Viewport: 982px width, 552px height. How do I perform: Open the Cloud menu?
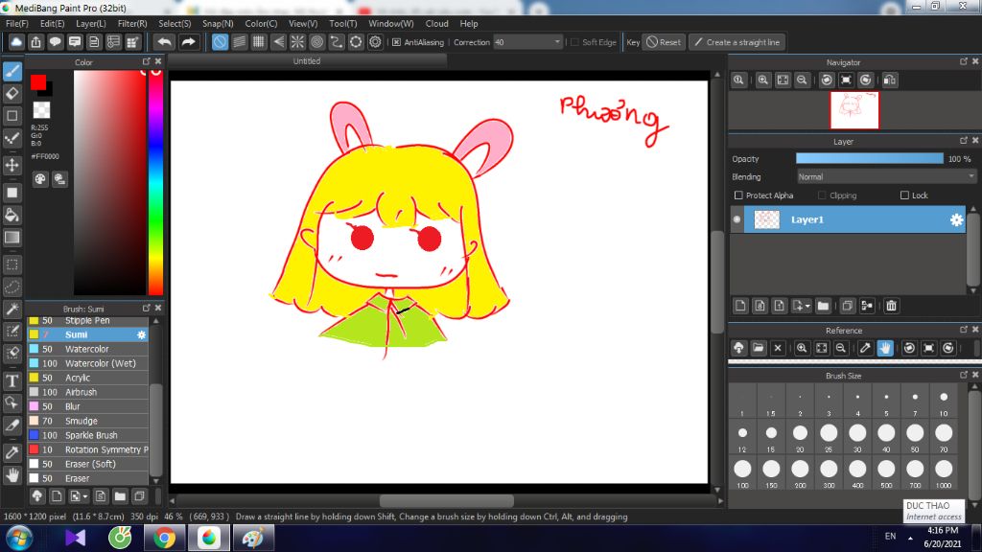[x=436, y=23]
